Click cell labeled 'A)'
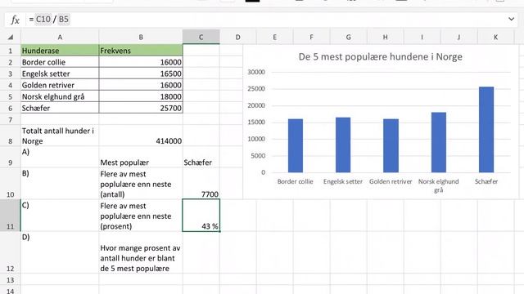 pyautogui.click(x=60, y=157)
